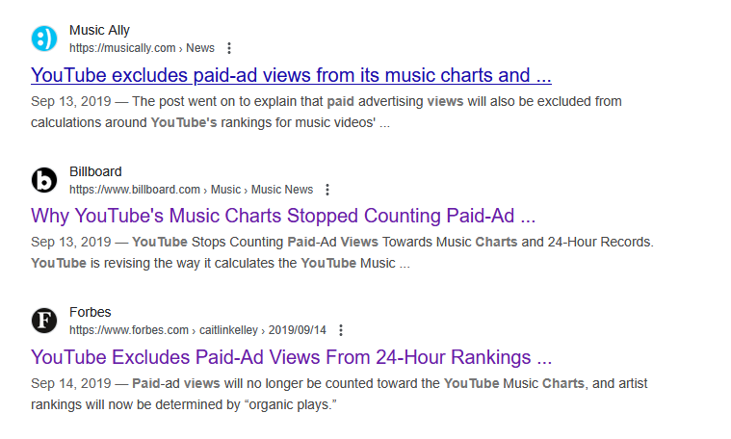
Task: Click the Forbes 'F' favicon
Action: [x=44, y=321]
